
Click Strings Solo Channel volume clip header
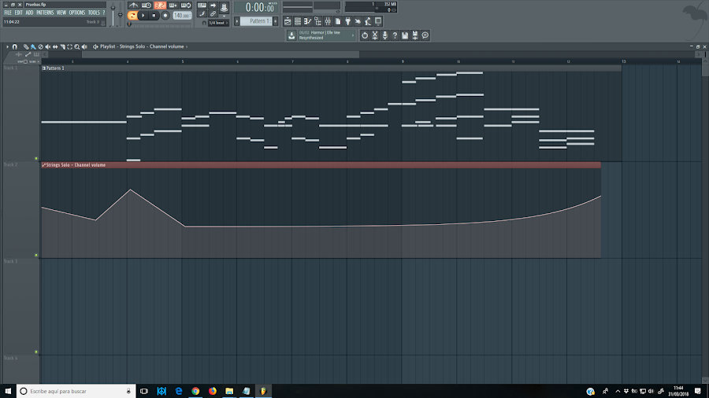(x=321, y=165)
